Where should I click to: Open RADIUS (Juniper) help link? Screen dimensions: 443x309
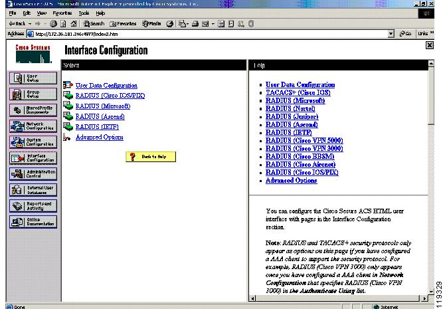[x=292, y=116]
